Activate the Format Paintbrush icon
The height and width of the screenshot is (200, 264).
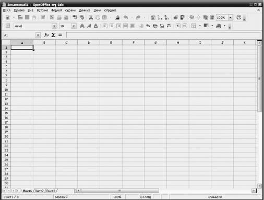[x=117, y=17]
